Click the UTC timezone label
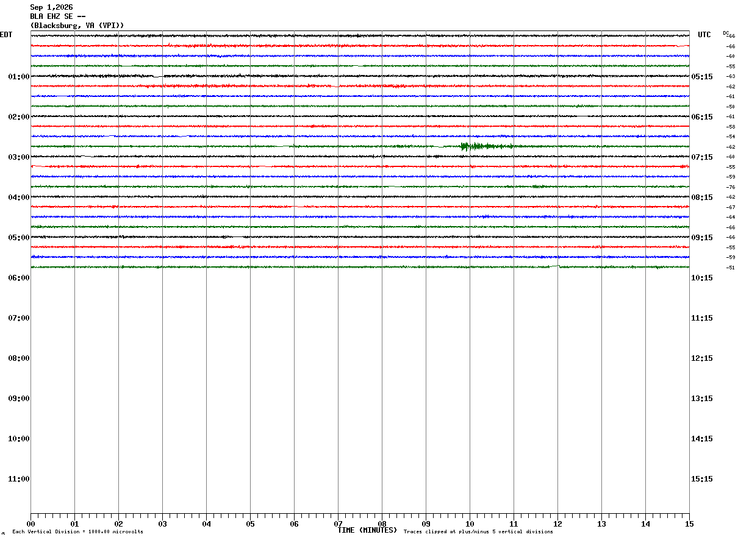 [704, 35]
